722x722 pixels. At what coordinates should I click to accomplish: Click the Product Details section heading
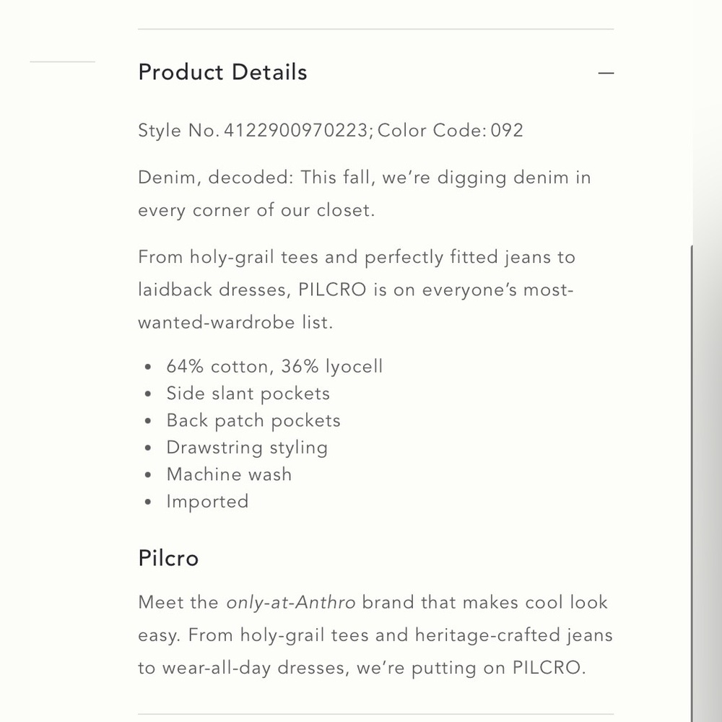click(x=222, y=72)
